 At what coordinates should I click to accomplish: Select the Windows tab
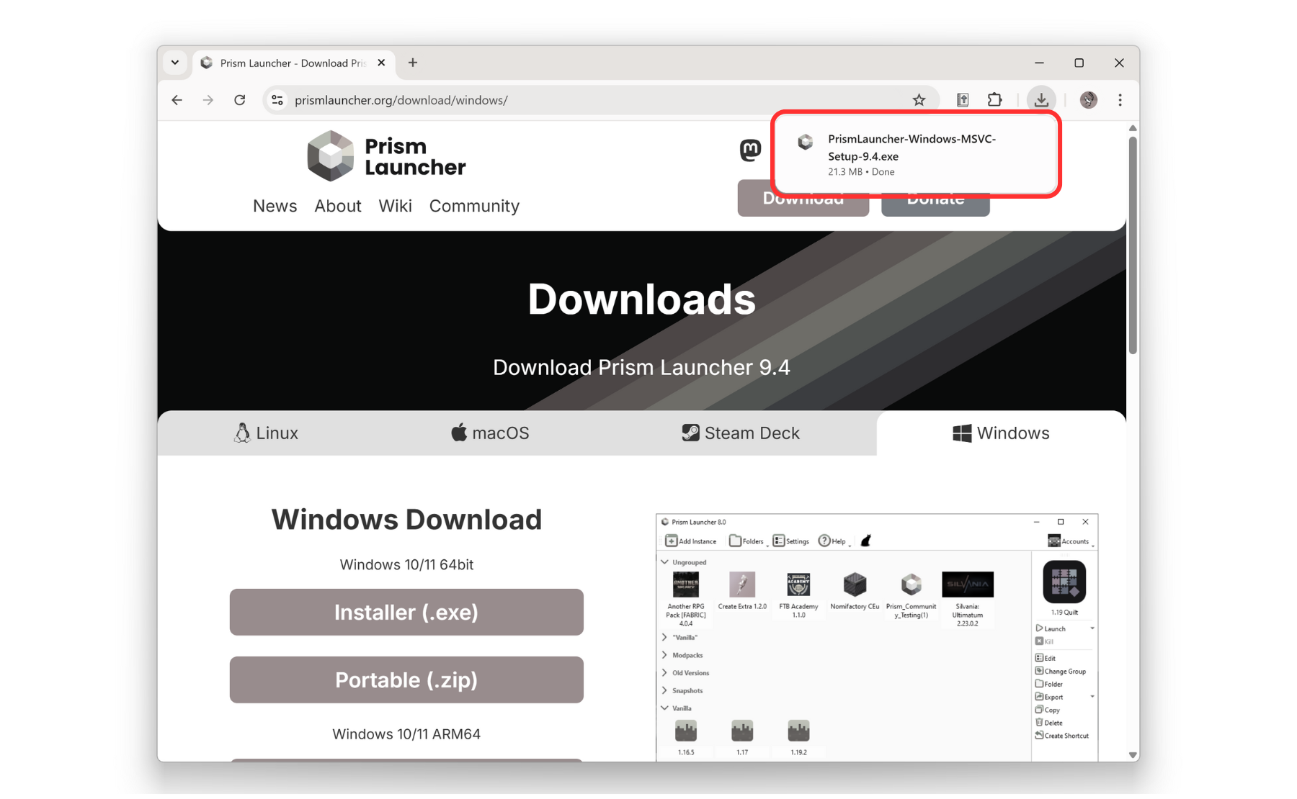(1001, 433)
